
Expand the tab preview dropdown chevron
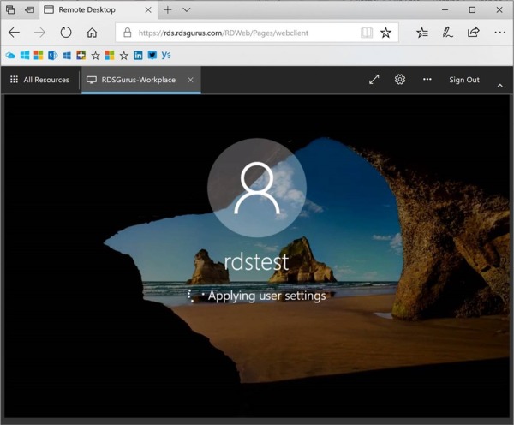click(x=187, y=9)
